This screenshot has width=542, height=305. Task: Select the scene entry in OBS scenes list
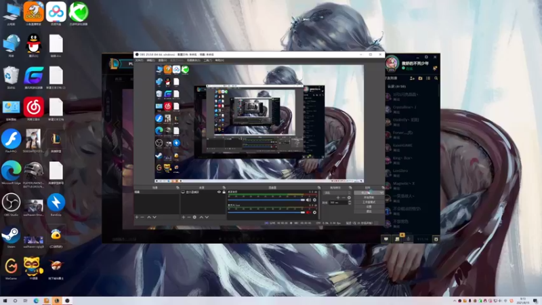coord(157,192)
